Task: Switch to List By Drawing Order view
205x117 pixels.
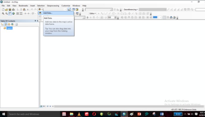Action: coord(2,24)
